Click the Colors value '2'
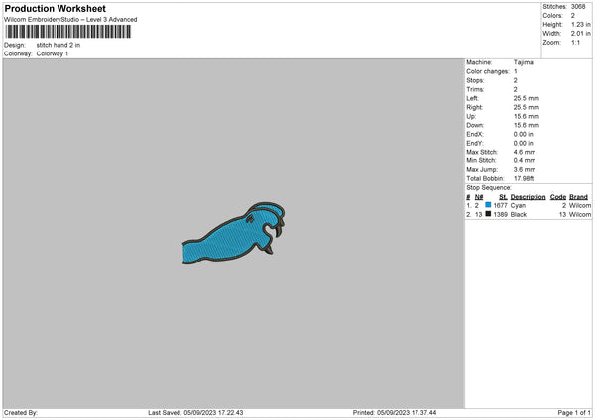The width and height of the screenshot is (595, 420). pos(573,16)
